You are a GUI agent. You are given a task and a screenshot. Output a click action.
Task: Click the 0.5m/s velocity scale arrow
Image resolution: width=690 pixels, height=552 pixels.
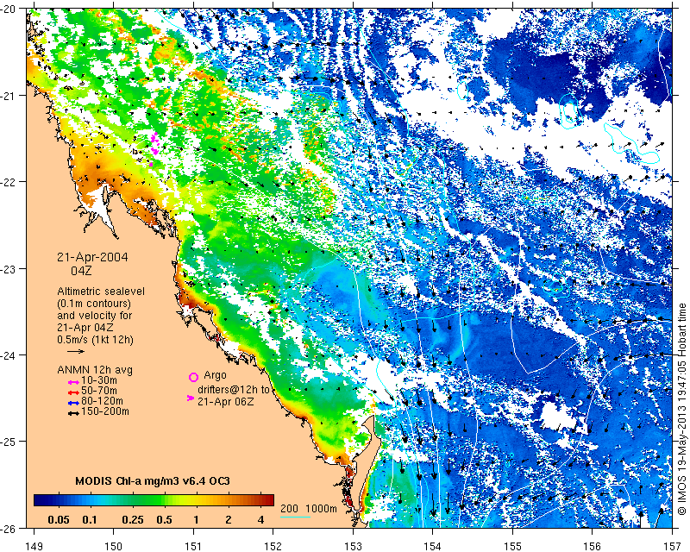pyautogui.click(x=76, y=351)
